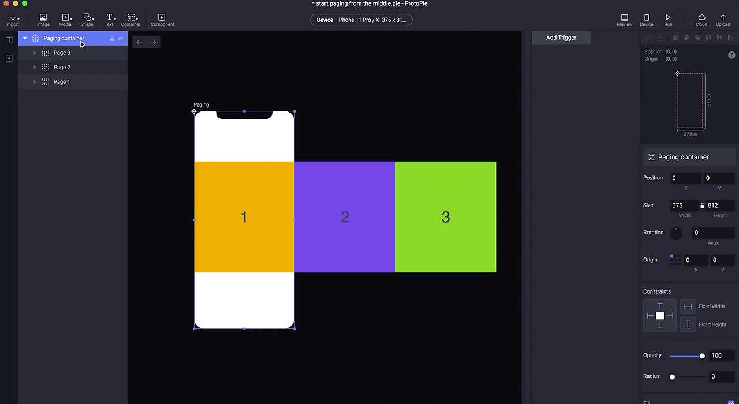This screenshot has height=404, width=739.
Task: Click the Add Trigger button
Action: click(x=561, y=38)
